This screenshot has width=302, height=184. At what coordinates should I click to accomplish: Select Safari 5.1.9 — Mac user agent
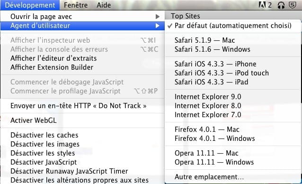(233, 40)
